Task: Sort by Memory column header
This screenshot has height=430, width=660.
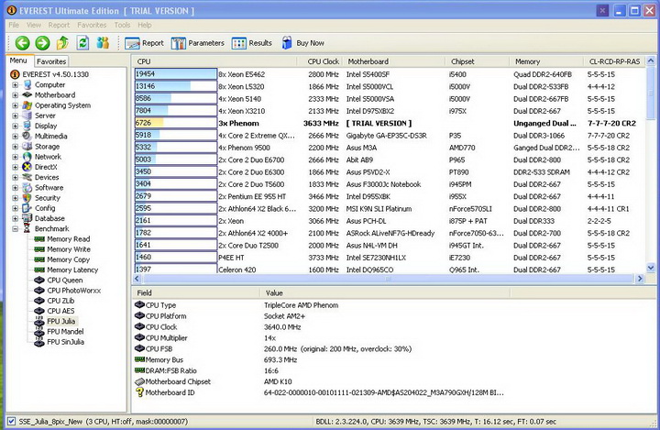Action: [546, 61]
